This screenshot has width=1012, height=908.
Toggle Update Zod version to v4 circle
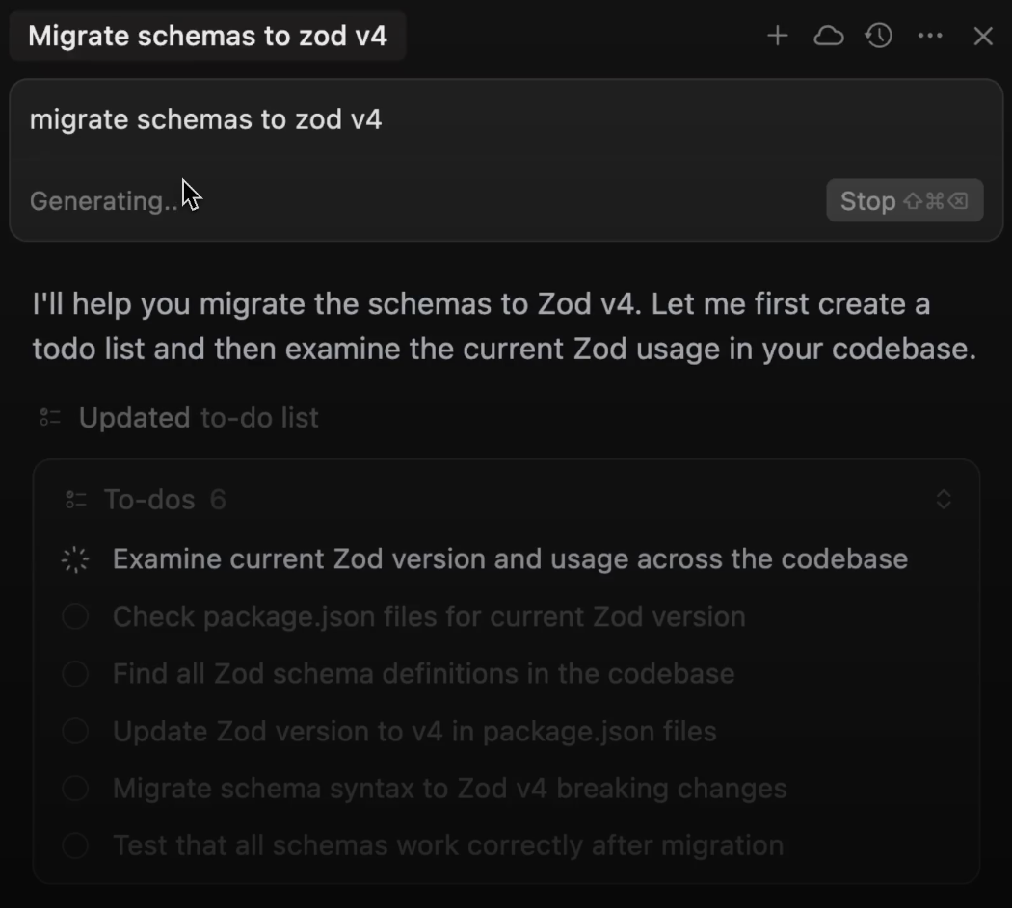75,732
